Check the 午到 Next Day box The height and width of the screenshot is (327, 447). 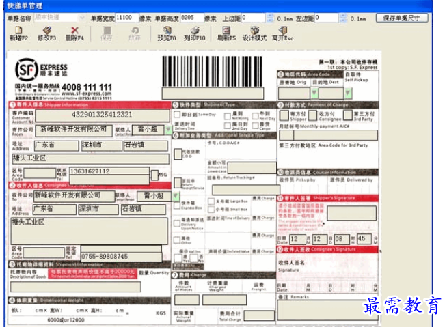[x=255, y=116]
